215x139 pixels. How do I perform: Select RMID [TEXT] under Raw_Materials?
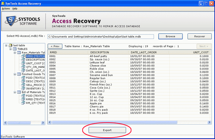click(x=35, y=56)
